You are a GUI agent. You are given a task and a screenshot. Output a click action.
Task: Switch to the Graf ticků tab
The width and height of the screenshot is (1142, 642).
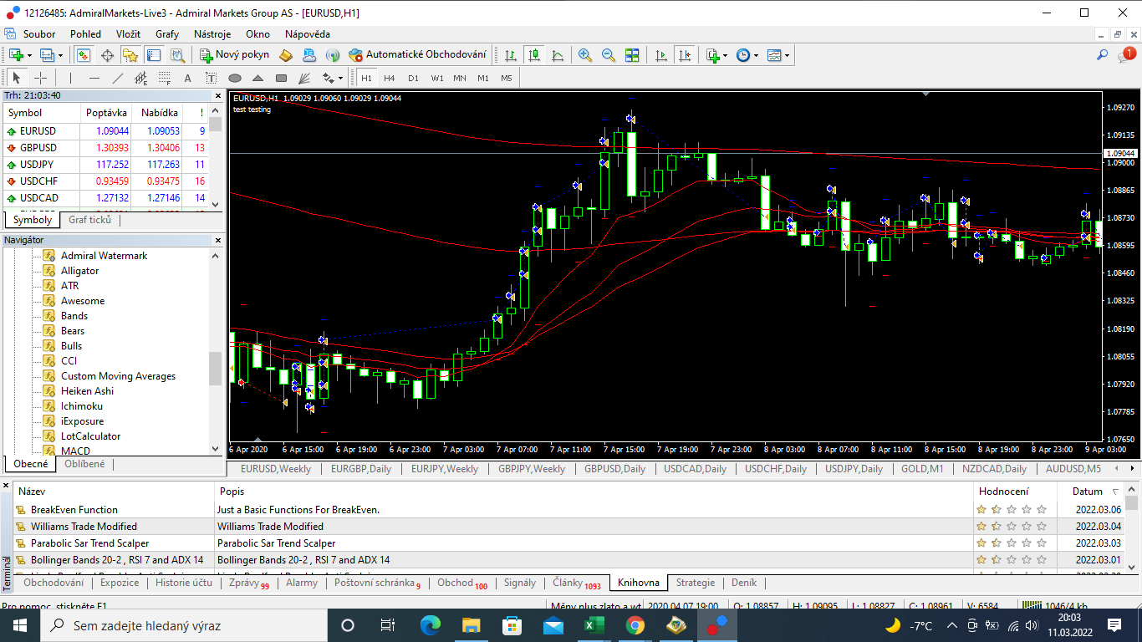tap(89, 220)
